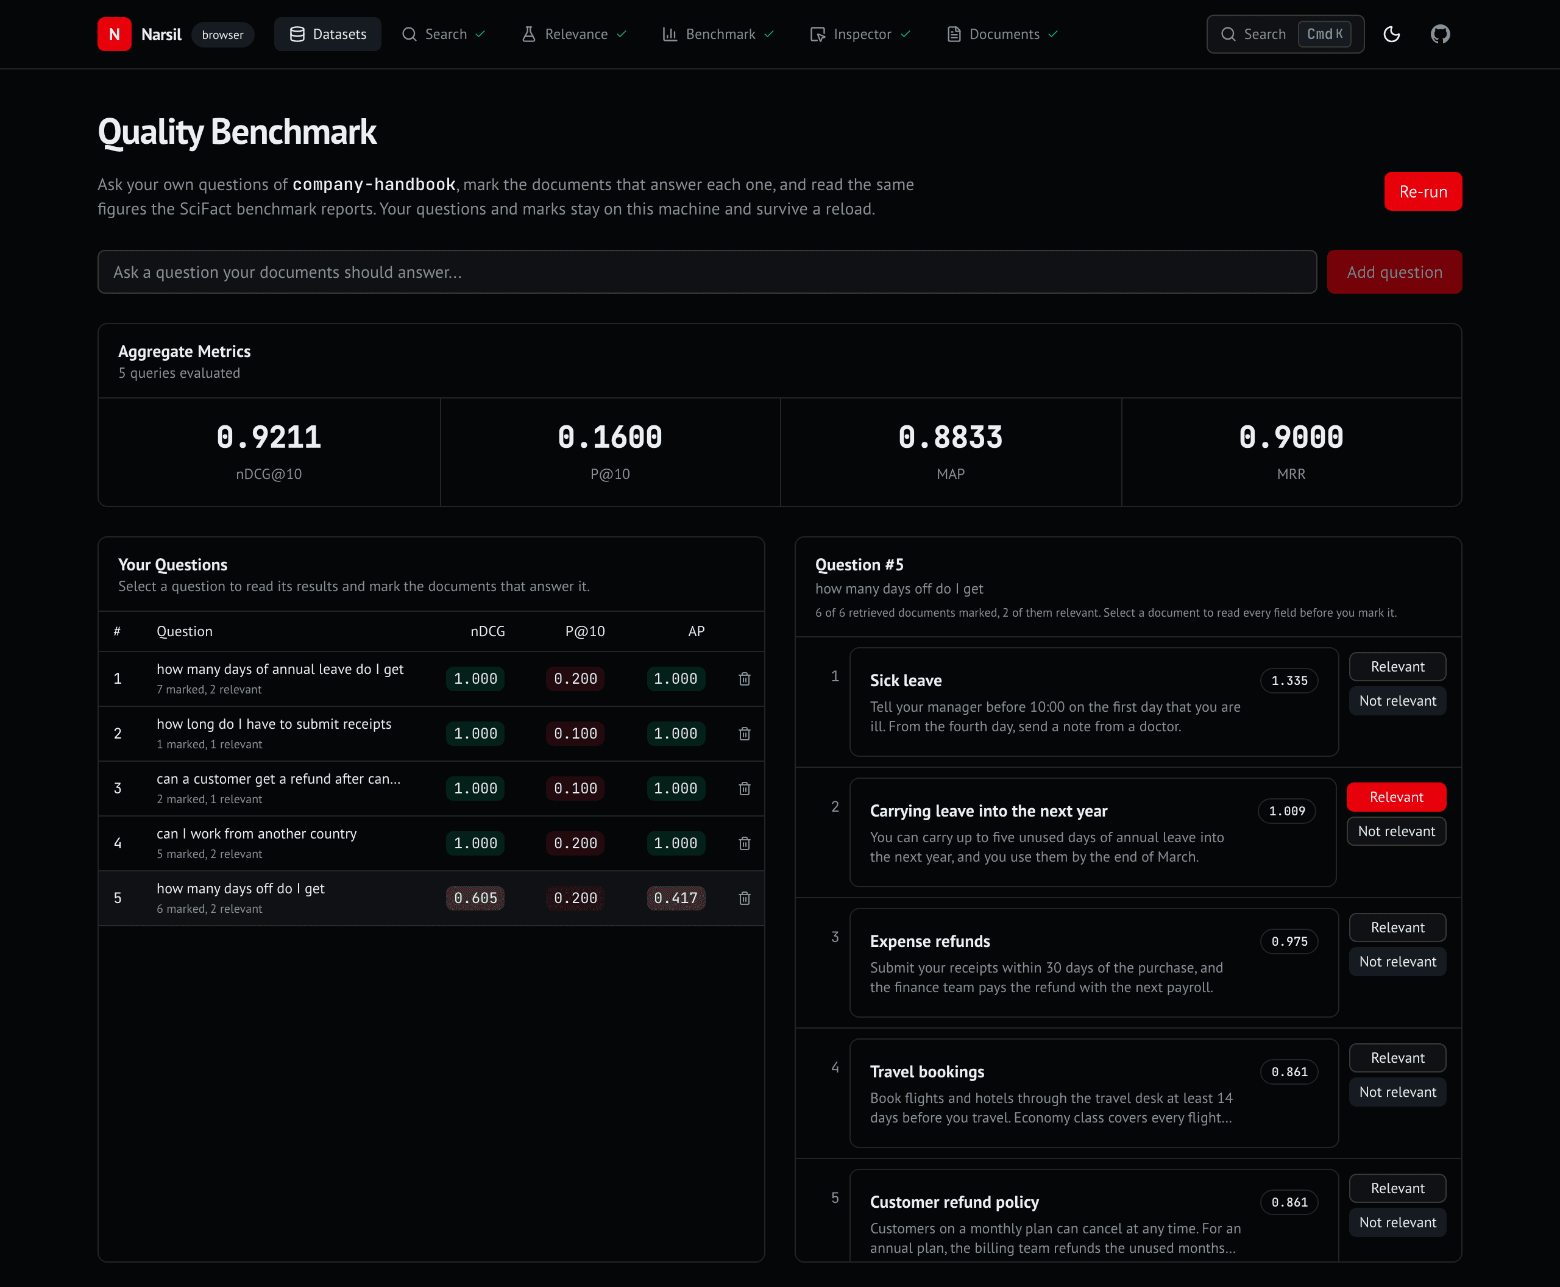Focus the ask a question input field
Viewport: 1560px width, 1287px height.
point(707,272)
